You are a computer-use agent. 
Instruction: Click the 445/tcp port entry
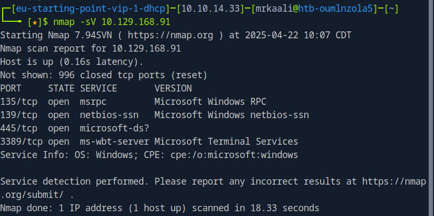[19, 128]
